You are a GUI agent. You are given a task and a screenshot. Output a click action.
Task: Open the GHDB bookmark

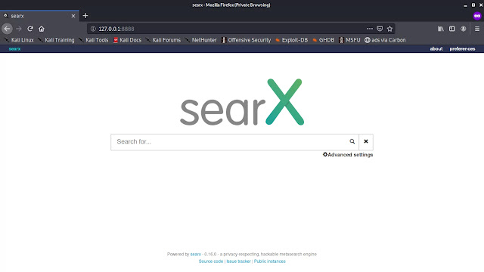coord(323,40)
